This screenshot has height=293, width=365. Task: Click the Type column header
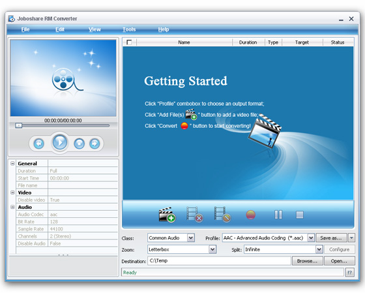[273, 42]
